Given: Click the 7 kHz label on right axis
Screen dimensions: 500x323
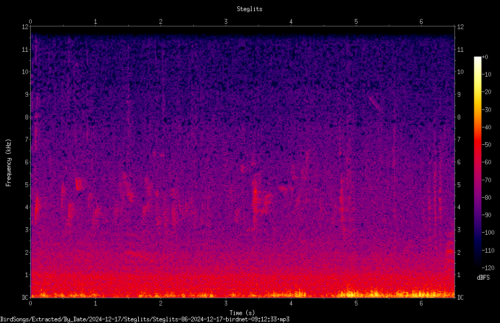Looking at the screenshot, I should 459,140.
